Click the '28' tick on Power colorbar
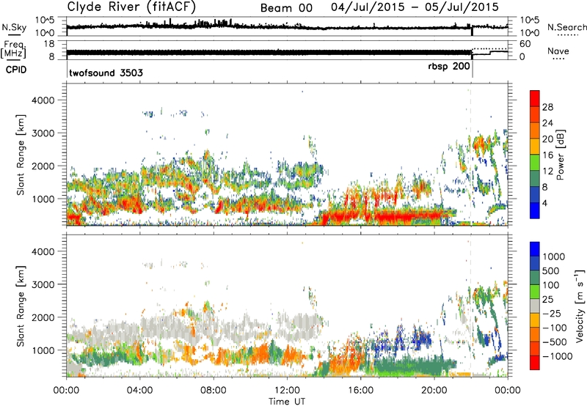 [547, 107]
